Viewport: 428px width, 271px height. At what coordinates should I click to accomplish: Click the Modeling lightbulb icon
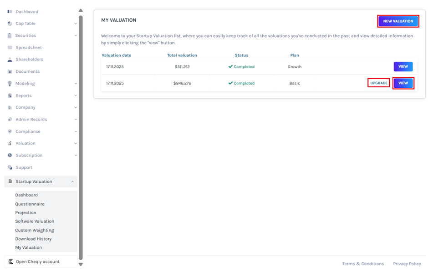coord(10,84)
